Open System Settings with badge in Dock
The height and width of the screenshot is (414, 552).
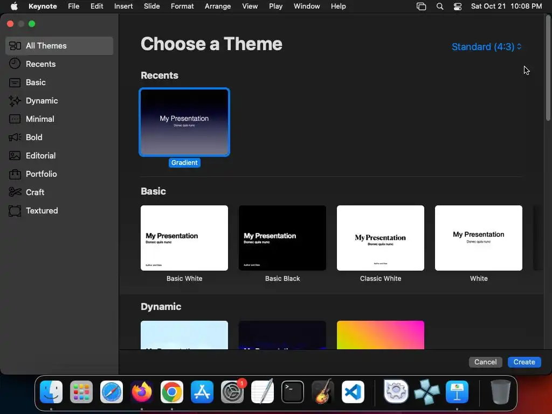232,392
